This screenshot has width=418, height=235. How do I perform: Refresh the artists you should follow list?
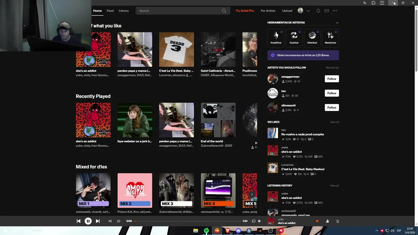click(332, 68)
